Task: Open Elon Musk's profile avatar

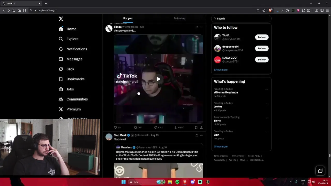Action: (x=109, y=137)
